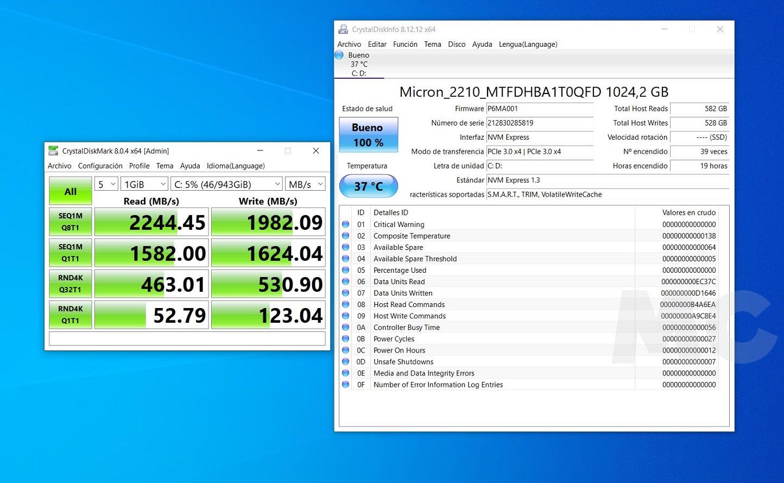
Task: Open the MB/s unit dropdown
Action: [x=305, y=185]
